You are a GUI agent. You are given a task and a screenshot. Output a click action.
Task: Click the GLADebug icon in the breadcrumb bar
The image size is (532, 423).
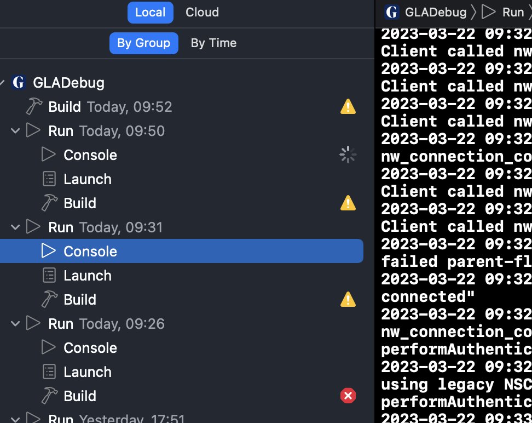click(x=391, y=12)
